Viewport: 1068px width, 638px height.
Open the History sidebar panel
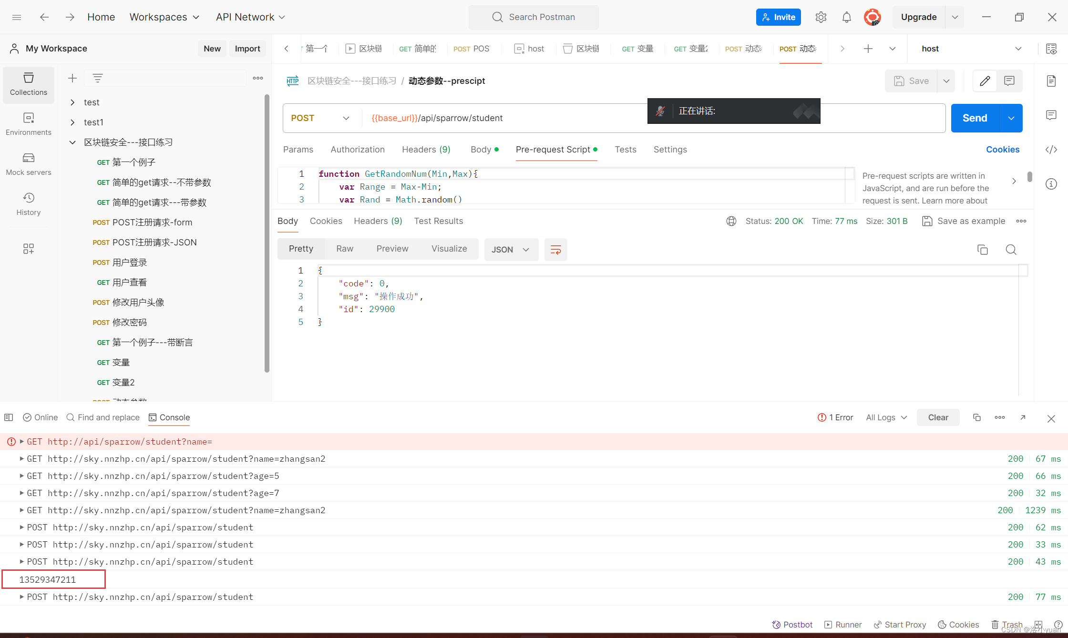click(29, 204)
